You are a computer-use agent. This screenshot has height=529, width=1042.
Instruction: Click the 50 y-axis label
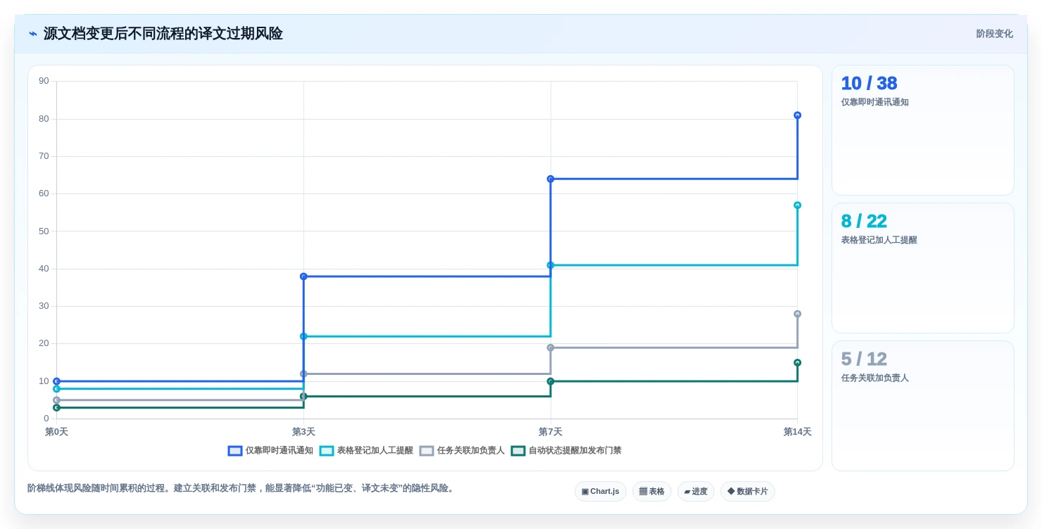click(x=44, y=231)
